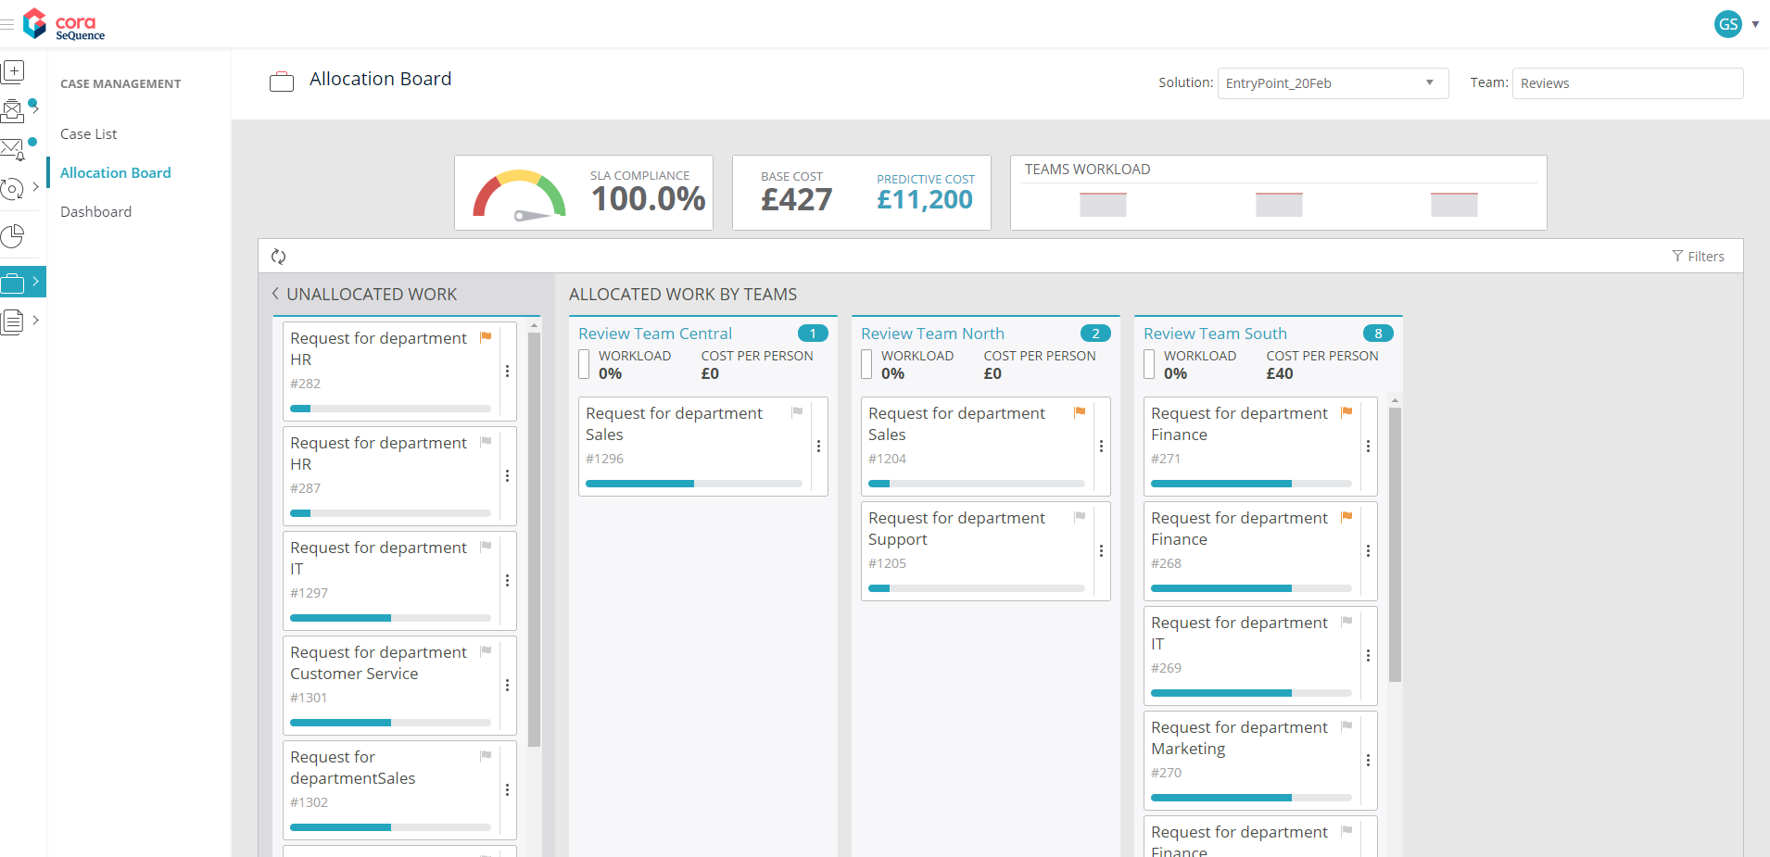The image size is (1770, 857).
Task: Open the options menu for case #268
Action: pyautogui.click(x=1368, y=550)
